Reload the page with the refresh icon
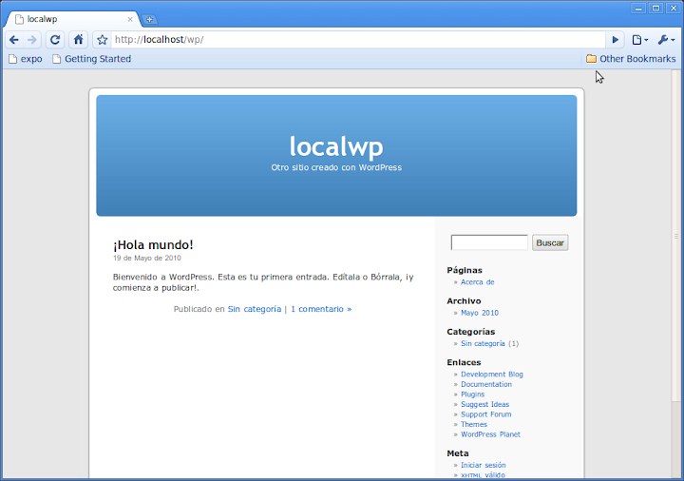 pyautogui.click(x=55, y=40)
